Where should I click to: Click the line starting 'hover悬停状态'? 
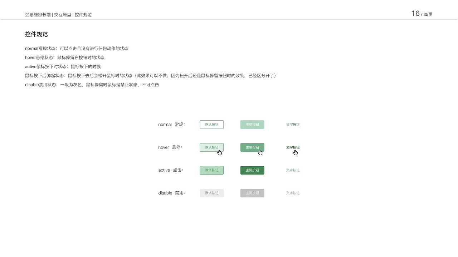coord(65,57)
